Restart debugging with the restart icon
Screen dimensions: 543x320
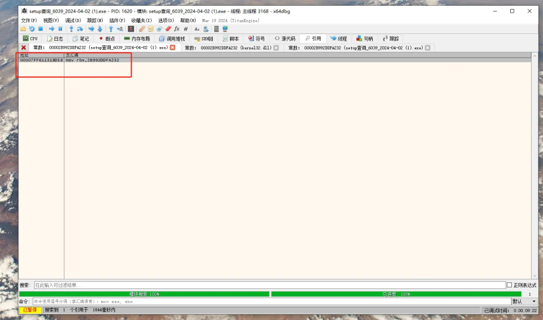32,29
